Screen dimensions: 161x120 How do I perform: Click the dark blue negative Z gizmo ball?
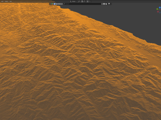tap(160, 13)
